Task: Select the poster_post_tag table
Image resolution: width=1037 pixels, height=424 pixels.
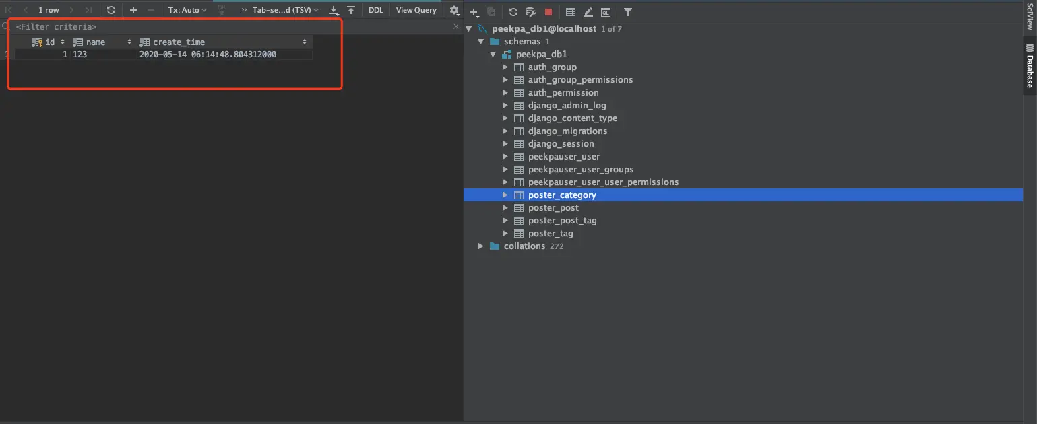Action: coord(562,221)
